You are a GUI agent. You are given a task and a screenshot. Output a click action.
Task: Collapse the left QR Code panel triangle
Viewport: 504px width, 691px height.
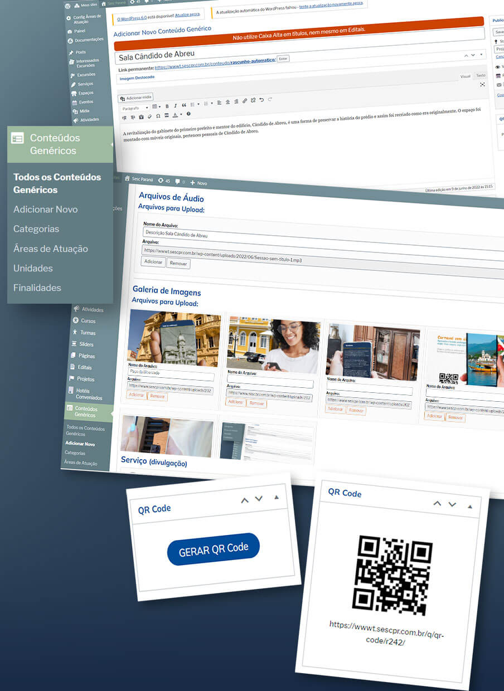(277, 497)
